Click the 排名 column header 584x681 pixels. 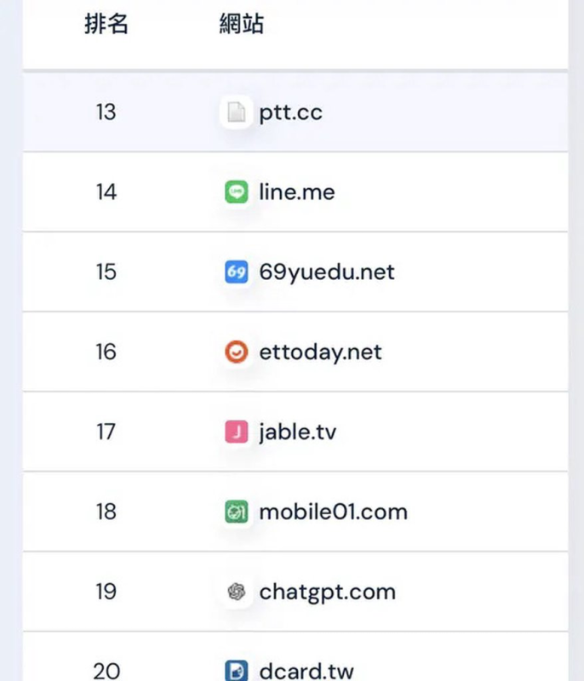click(x=106, y=24)
